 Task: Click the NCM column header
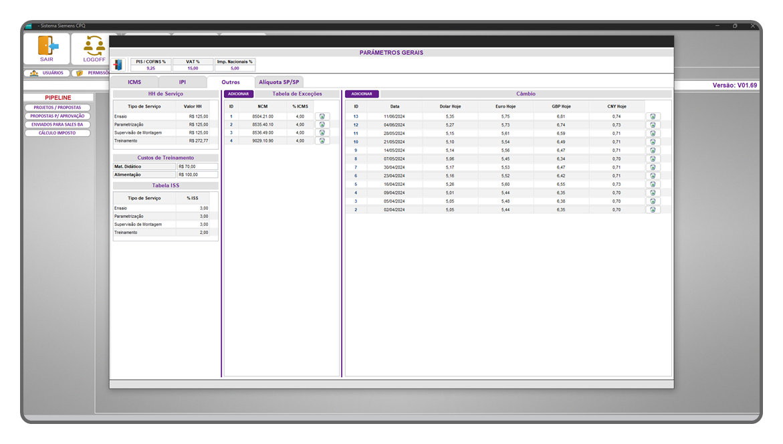(x=263, y=106)
